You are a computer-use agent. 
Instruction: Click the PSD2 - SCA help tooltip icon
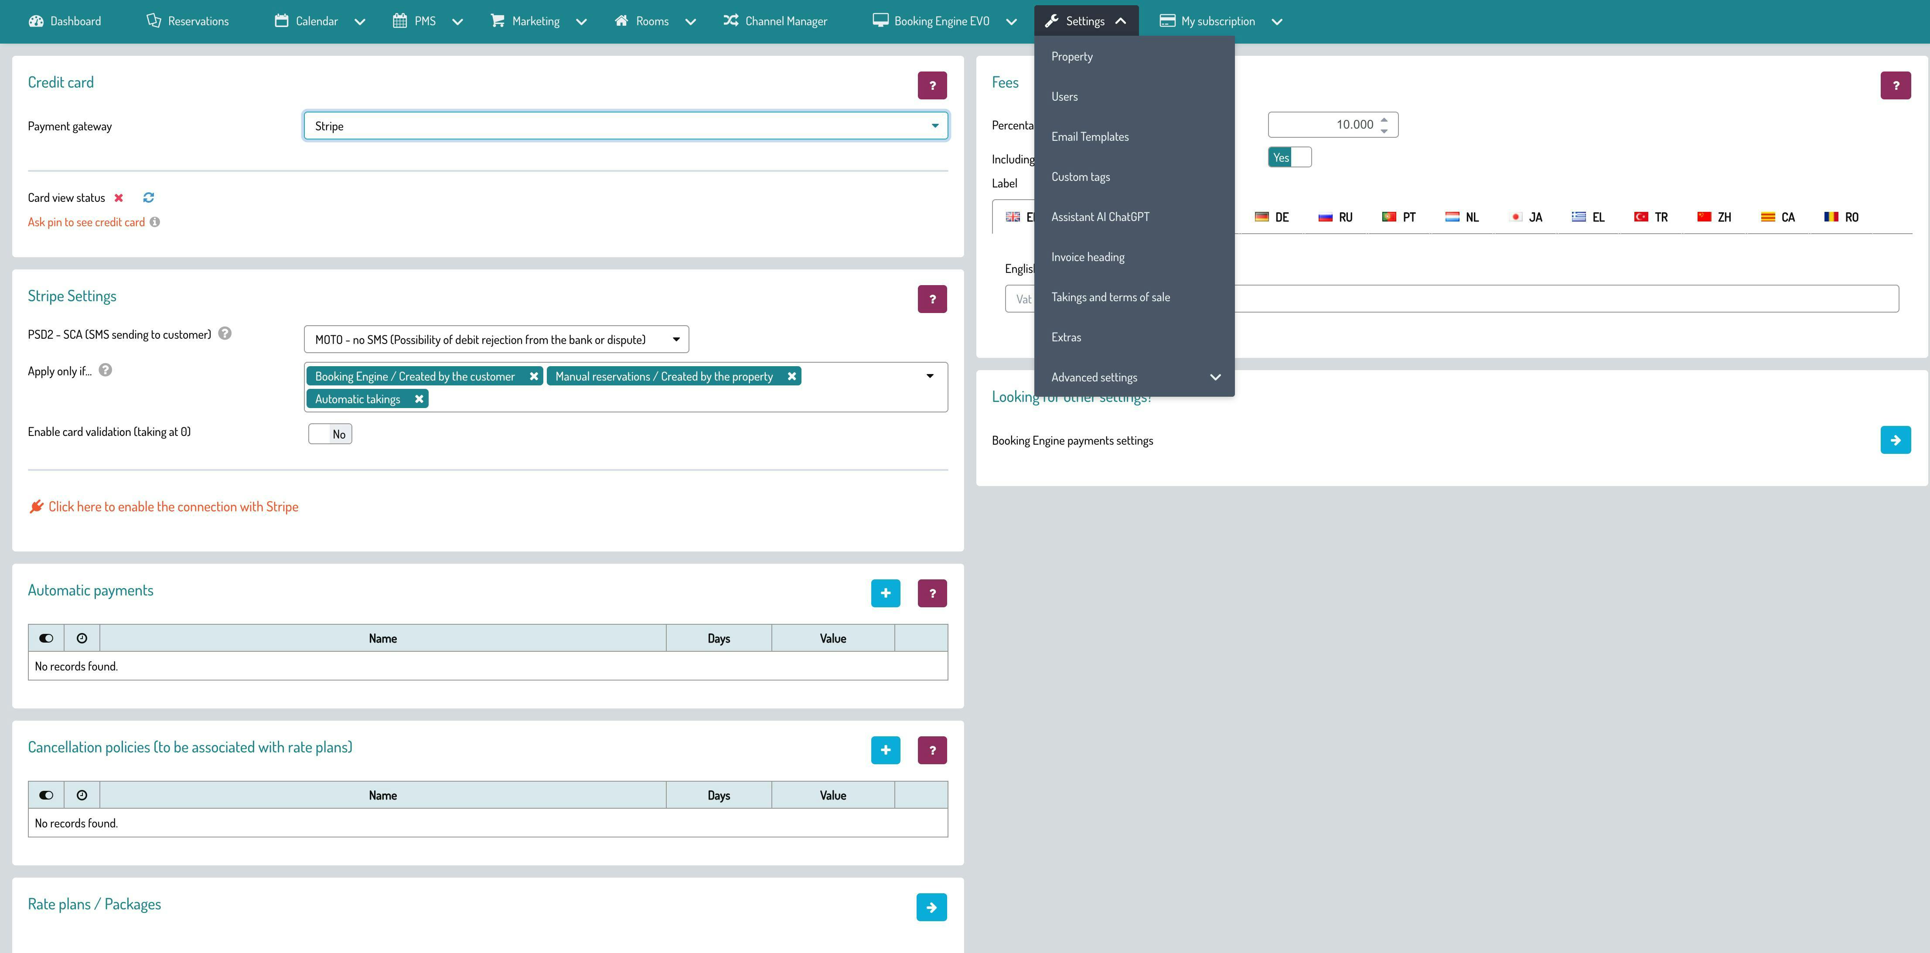[225, 334]
